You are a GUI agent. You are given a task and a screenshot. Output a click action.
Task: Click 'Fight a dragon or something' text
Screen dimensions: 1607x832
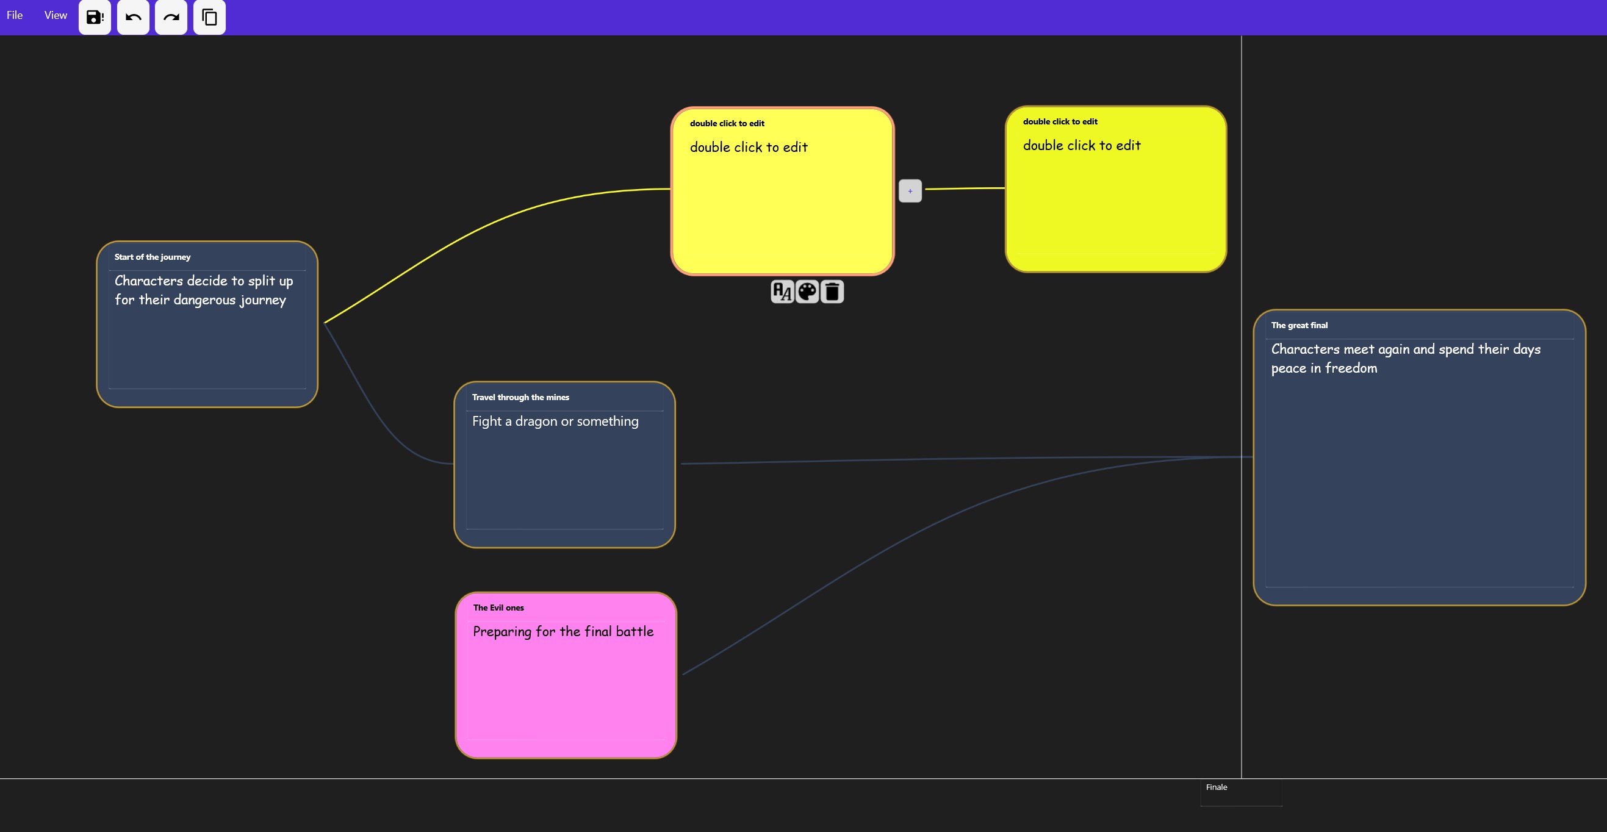(555, 421)
